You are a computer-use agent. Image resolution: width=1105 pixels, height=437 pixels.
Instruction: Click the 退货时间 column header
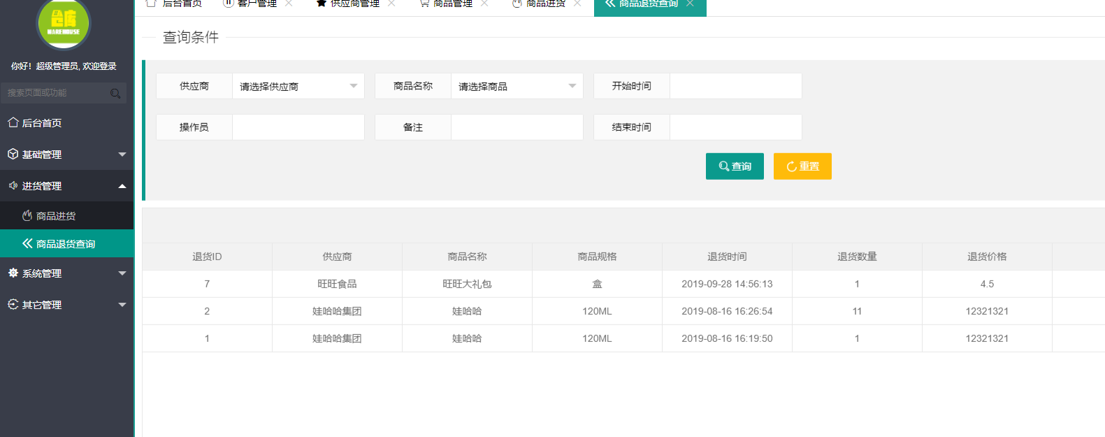tap(727, 257)
